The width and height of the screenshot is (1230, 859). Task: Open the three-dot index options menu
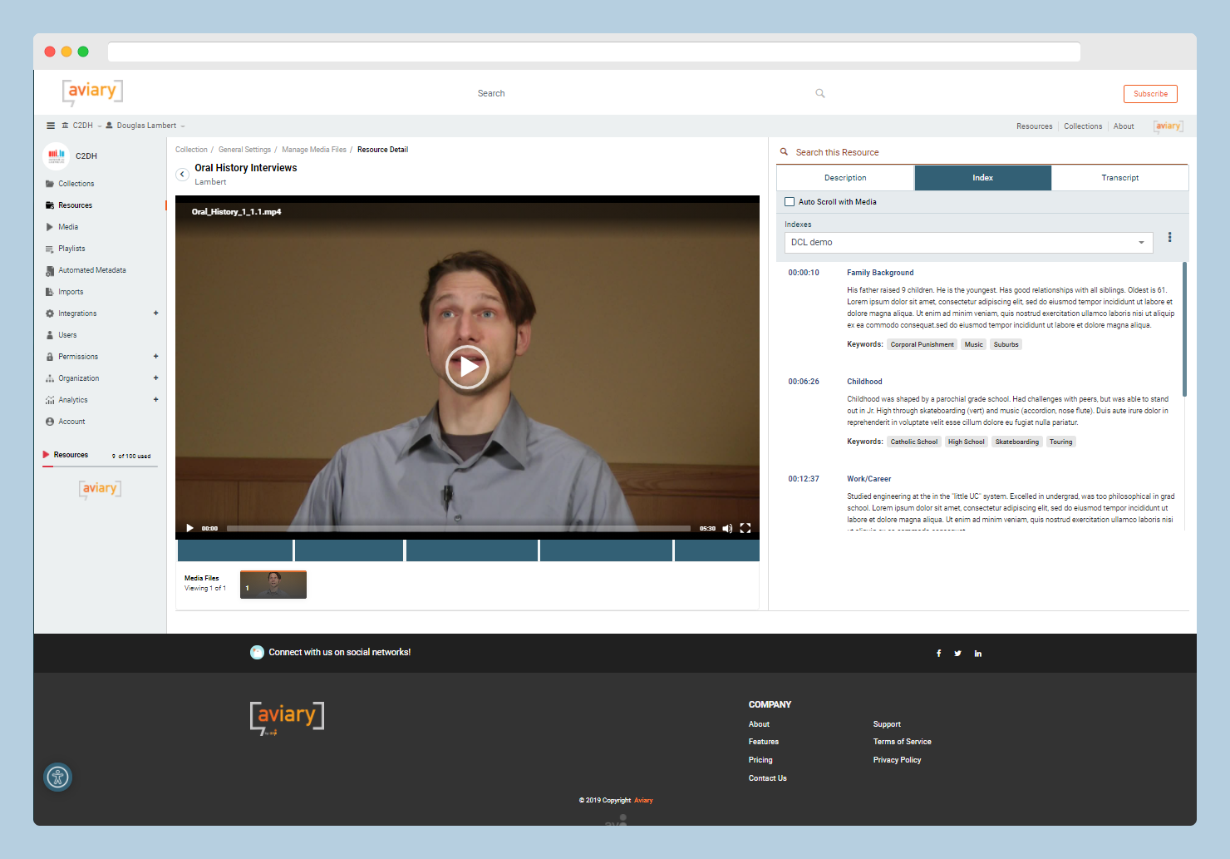(1169, 238)
